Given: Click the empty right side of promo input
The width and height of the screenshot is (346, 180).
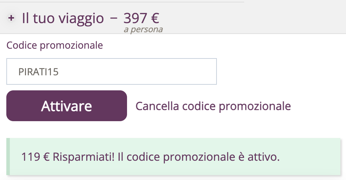Looking at the screenshot, I should pyautogui.click(x=154, y=71).
